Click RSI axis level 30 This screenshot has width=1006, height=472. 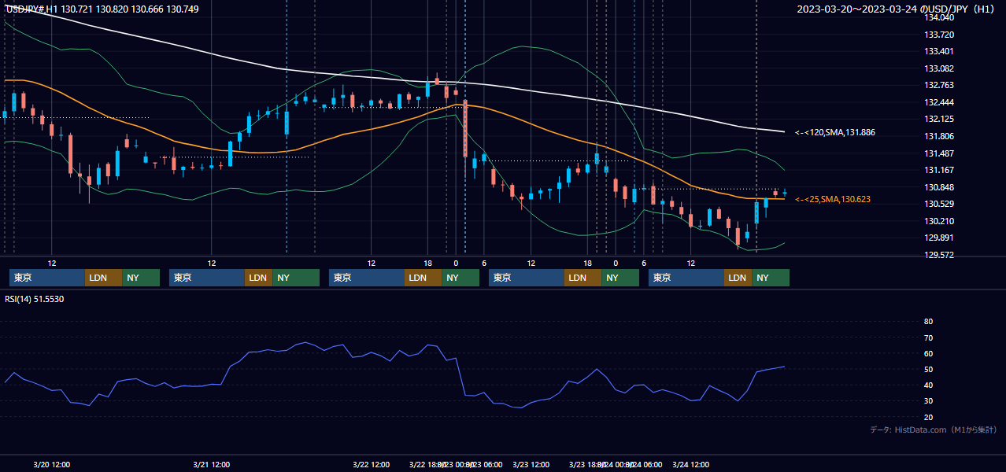click(x=928, y=401)
